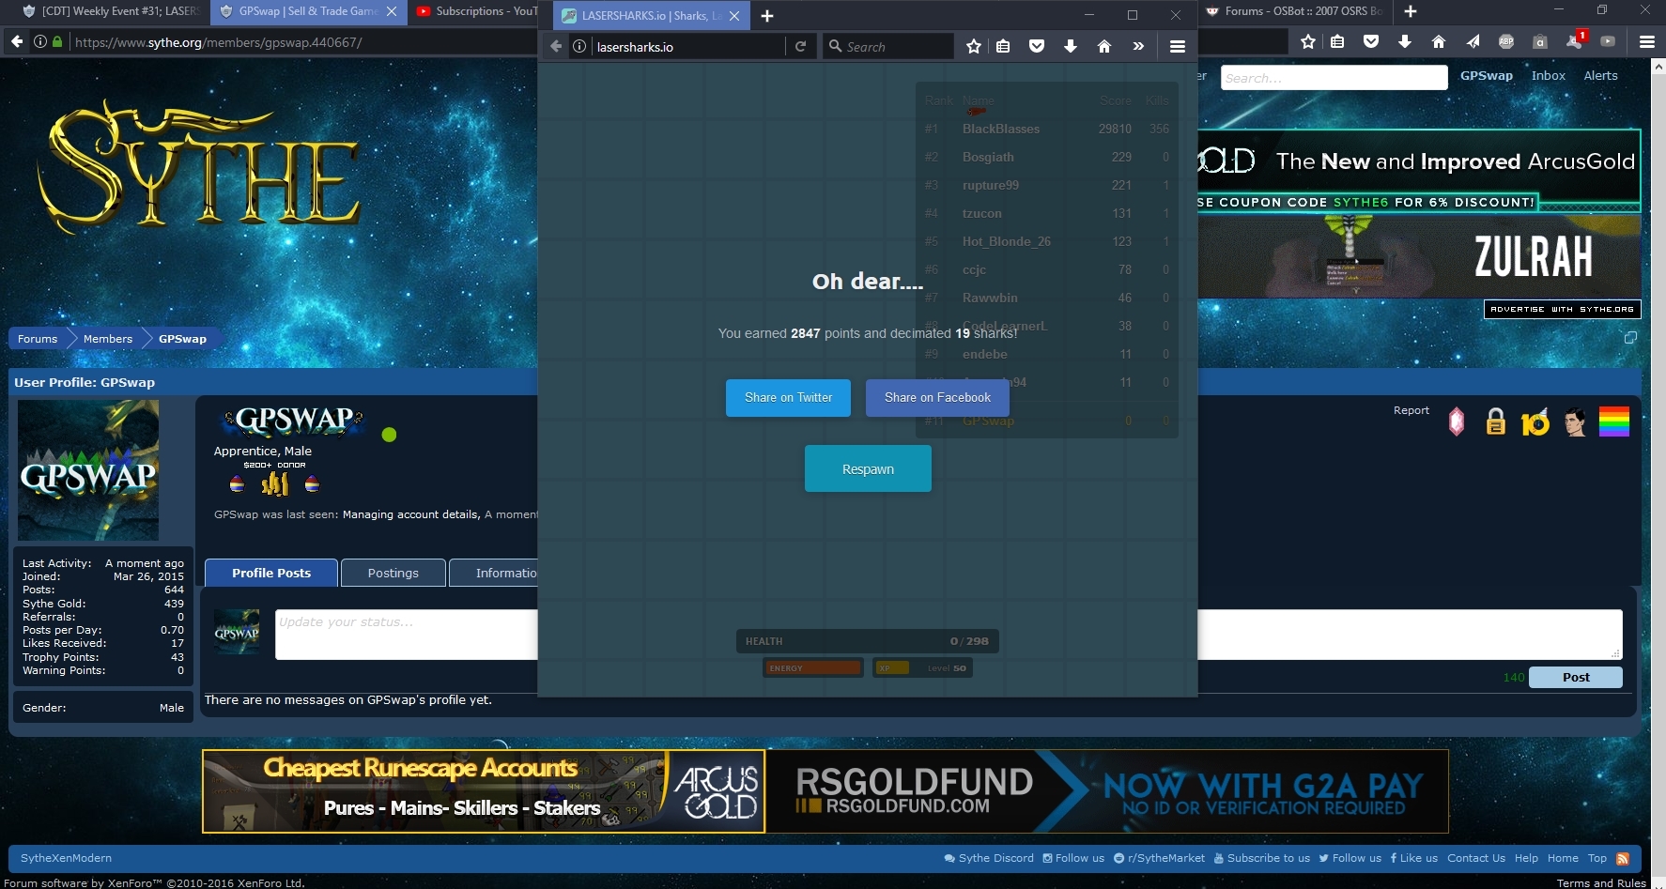Click ADVERTISE WITH SYTHE.ORG button

[1562, 309]
